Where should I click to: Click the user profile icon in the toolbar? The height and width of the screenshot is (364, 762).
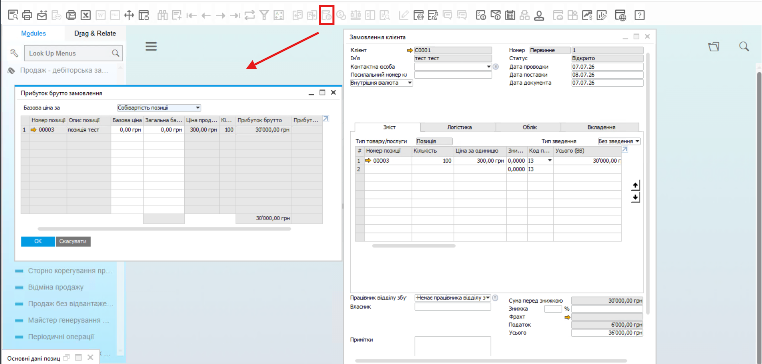tap(539, 15)
